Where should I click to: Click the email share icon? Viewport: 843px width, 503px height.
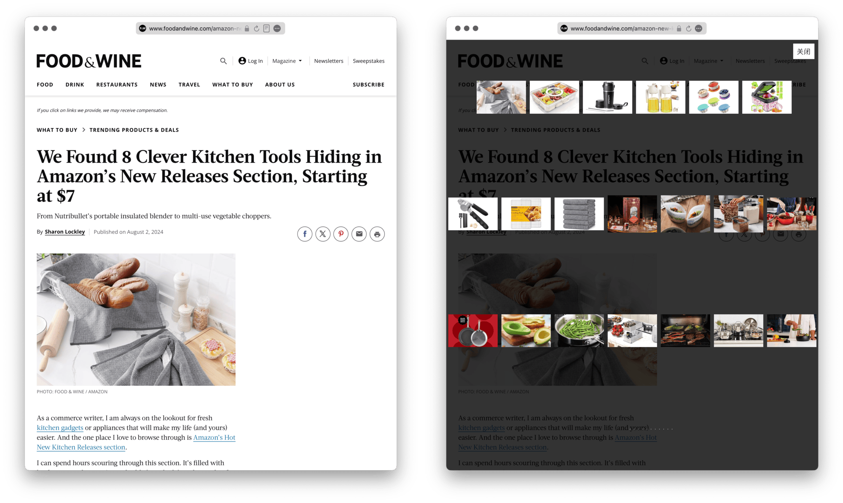(360, 233)
